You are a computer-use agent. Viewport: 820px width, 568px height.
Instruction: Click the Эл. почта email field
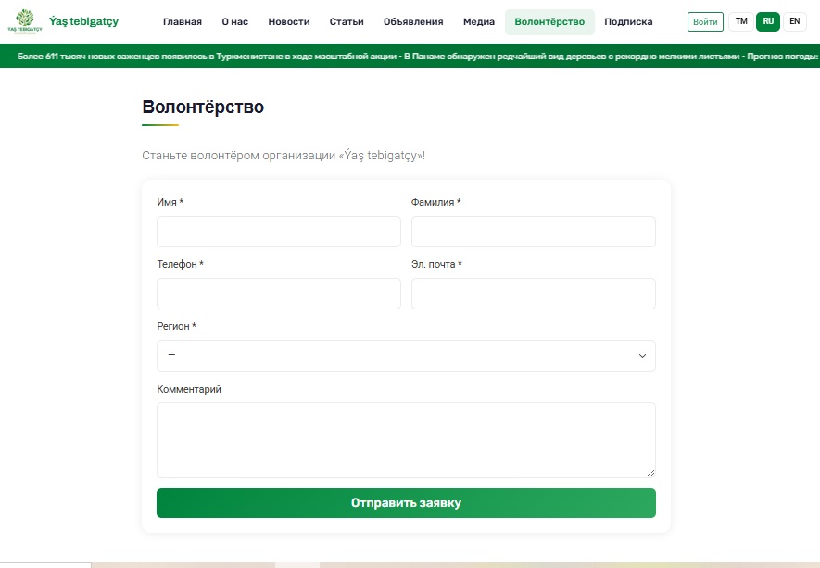533,294
